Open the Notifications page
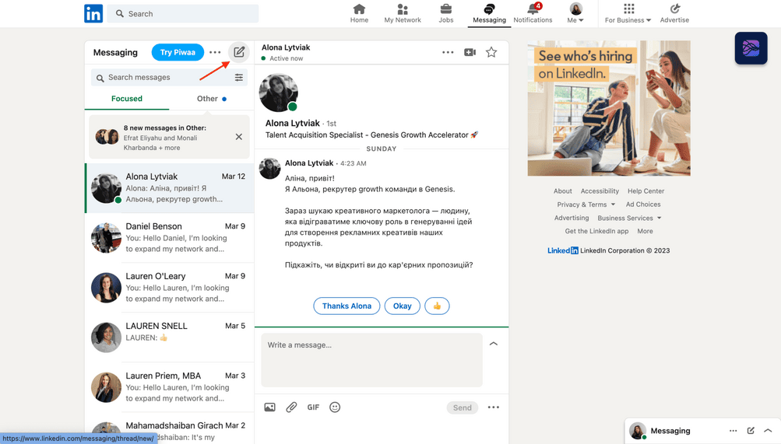Screen dimensions: 781x444 pyautogui.click(x=533, y=13)
